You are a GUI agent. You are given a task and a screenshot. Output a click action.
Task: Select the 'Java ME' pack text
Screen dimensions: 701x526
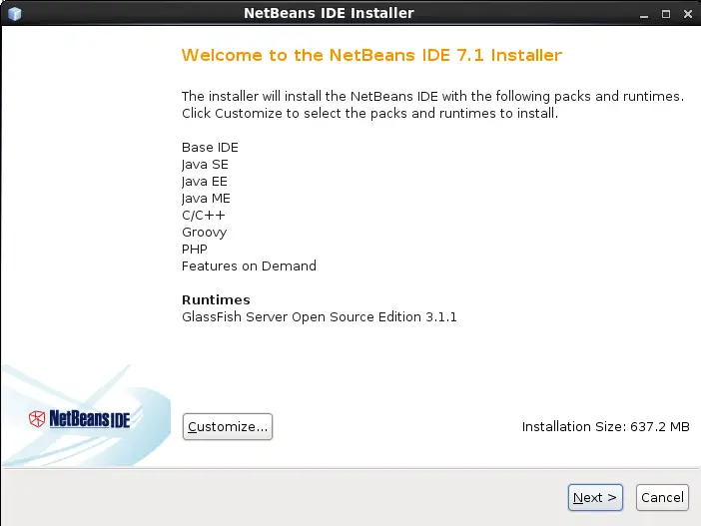click(x=206, y=199)
